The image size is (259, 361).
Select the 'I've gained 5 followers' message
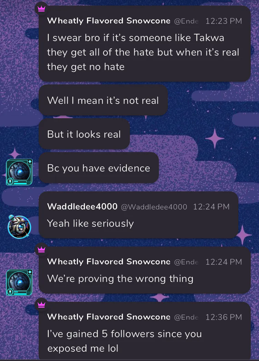click(144, 332)
